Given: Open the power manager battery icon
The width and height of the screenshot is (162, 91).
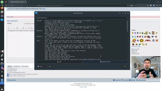Looking at the screenshot, I should (x=2, y=80).
